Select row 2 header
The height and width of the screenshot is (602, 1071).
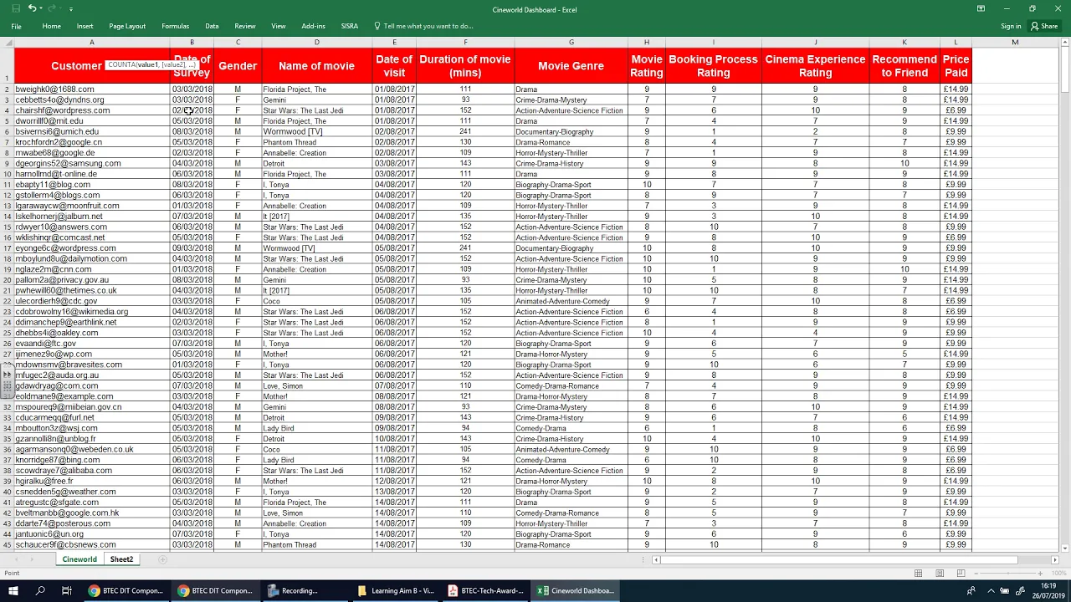point(7,89)
